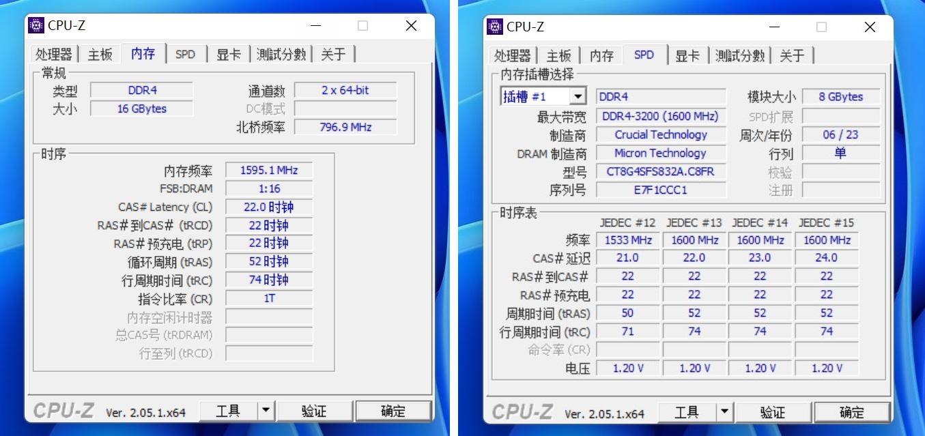
Task: Close the left CPU-Z window
Action: pos(411,26)
